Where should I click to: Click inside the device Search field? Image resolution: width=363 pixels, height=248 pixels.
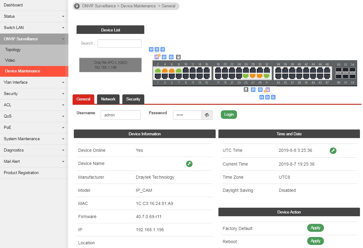click(x=119, y=43)
